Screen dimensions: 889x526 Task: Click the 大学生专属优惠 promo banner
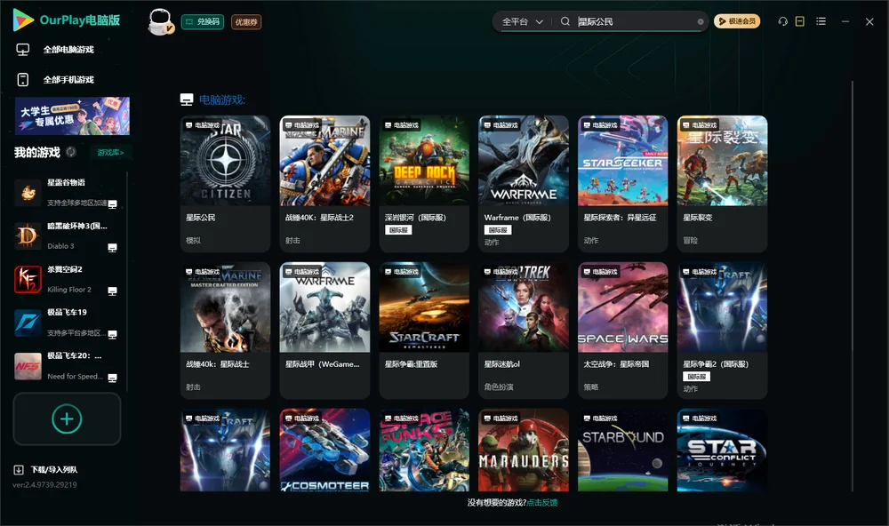(x=73, y=116)
